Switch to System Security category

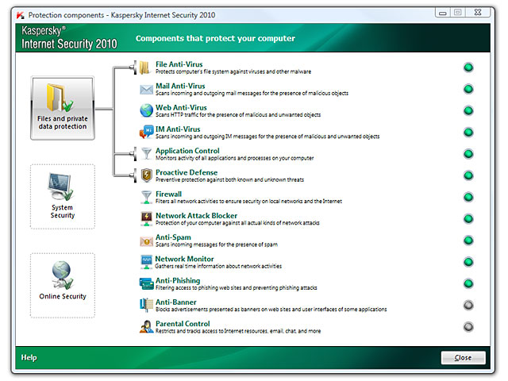[62, 195]
